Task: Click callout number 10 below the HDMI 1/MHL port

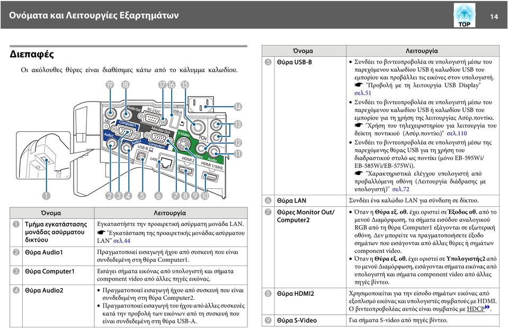Action: [205, 195]
